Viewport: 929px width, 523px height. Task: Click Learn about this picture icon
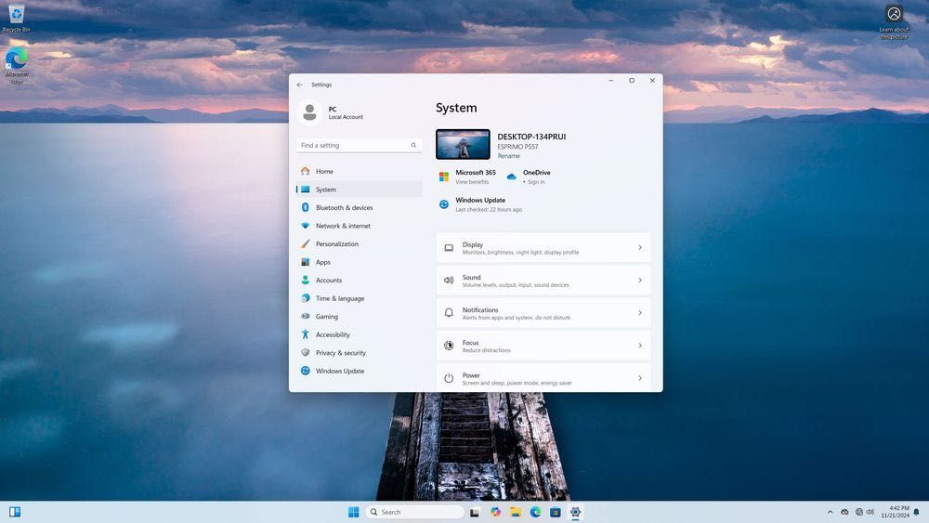click(x=894, y=20)
